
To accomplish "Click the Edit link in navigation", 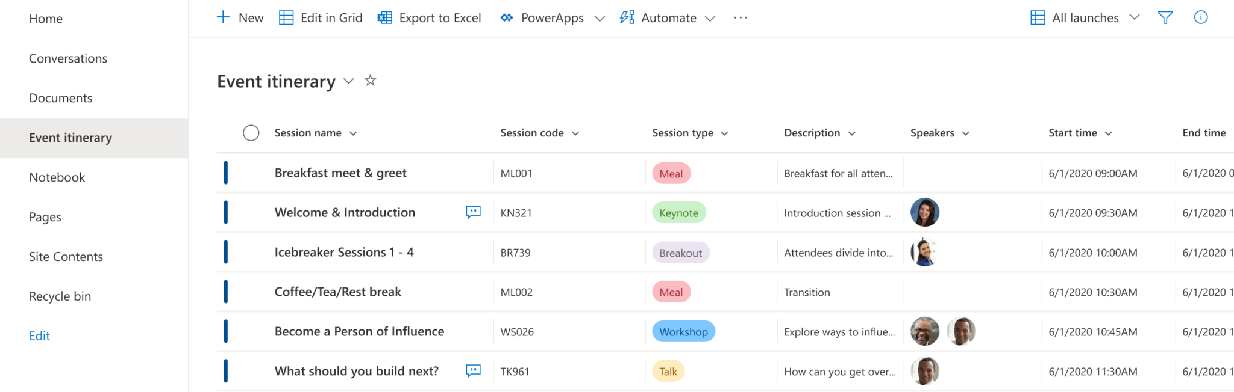I will pos(40,336).
